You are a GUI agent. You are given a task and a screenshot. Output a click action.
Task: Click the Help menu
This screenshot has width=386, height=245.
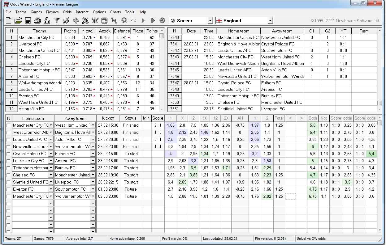click(142, 12)
